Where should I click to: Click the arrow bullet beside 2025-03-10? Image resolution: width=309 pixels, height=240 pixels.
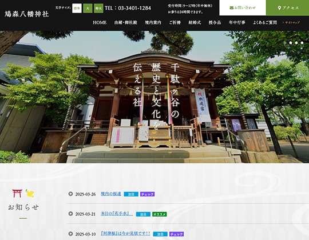[70, 234]
